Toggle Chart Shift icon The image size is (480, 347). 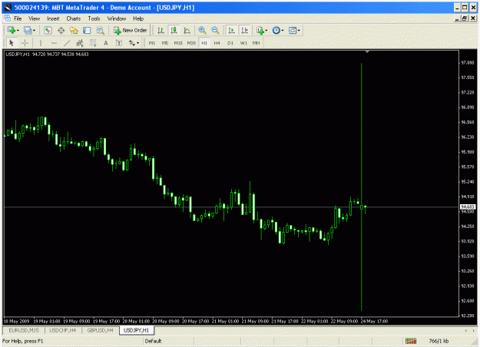[x=245, y=30]
